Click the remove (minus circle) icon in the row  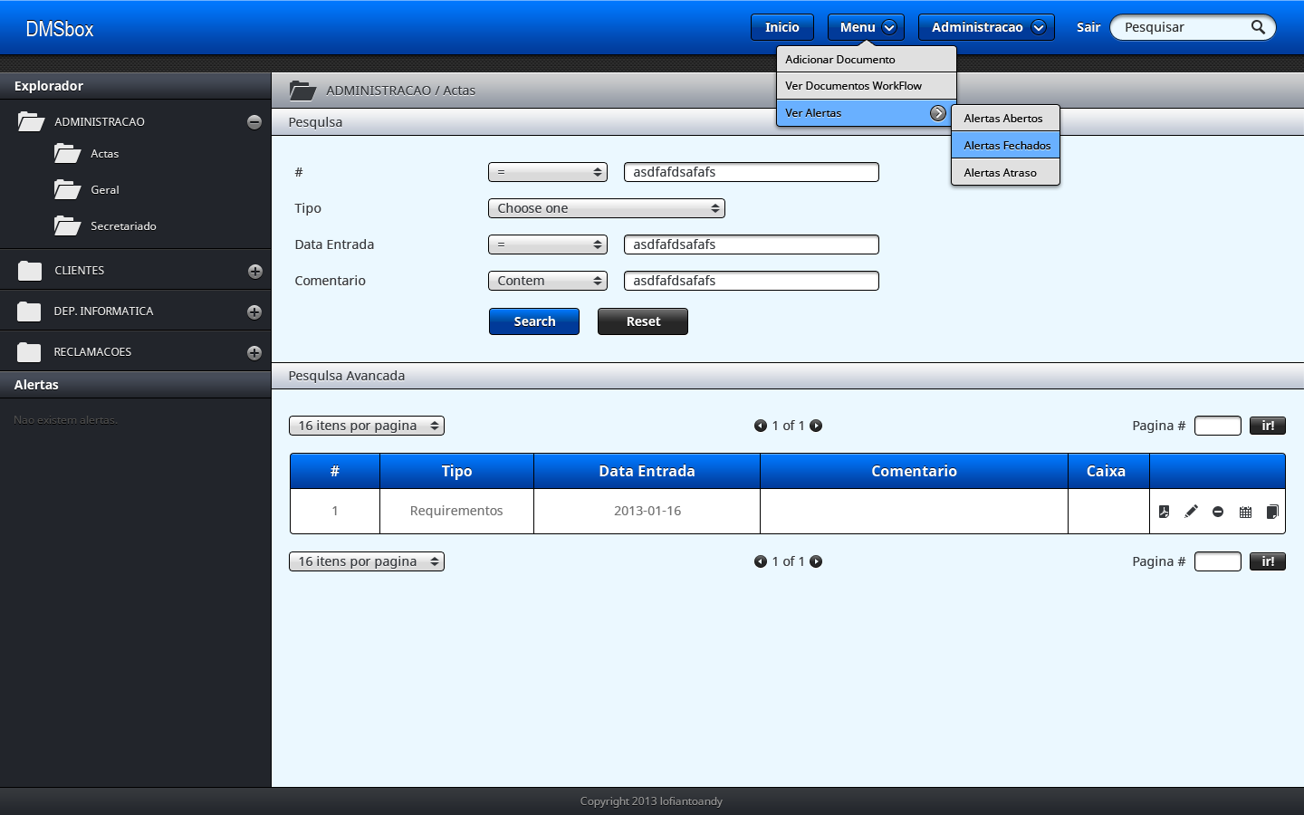[1218, 512]
